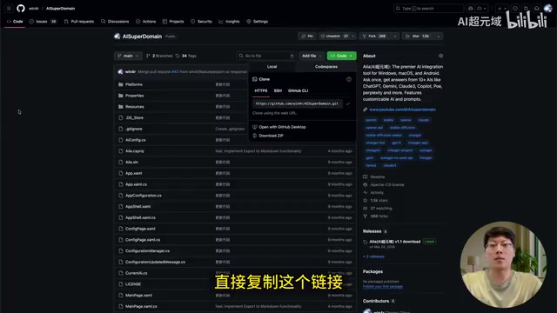The height and width of the screenshot is (313, 557).
Task: Focus the Go to file search box
Action: [266, 56]
